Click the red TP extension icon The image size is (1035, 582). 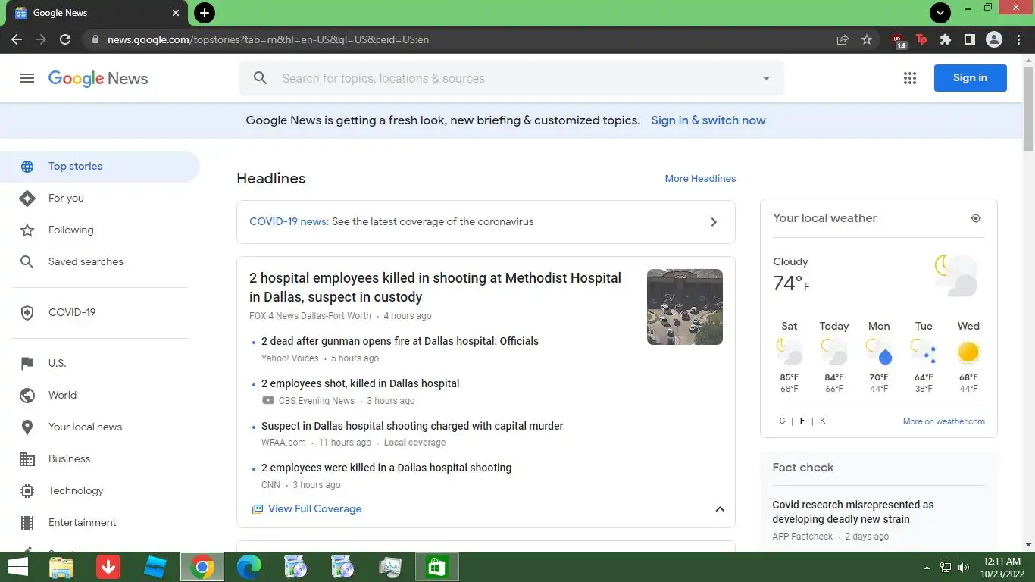[921, 39]
